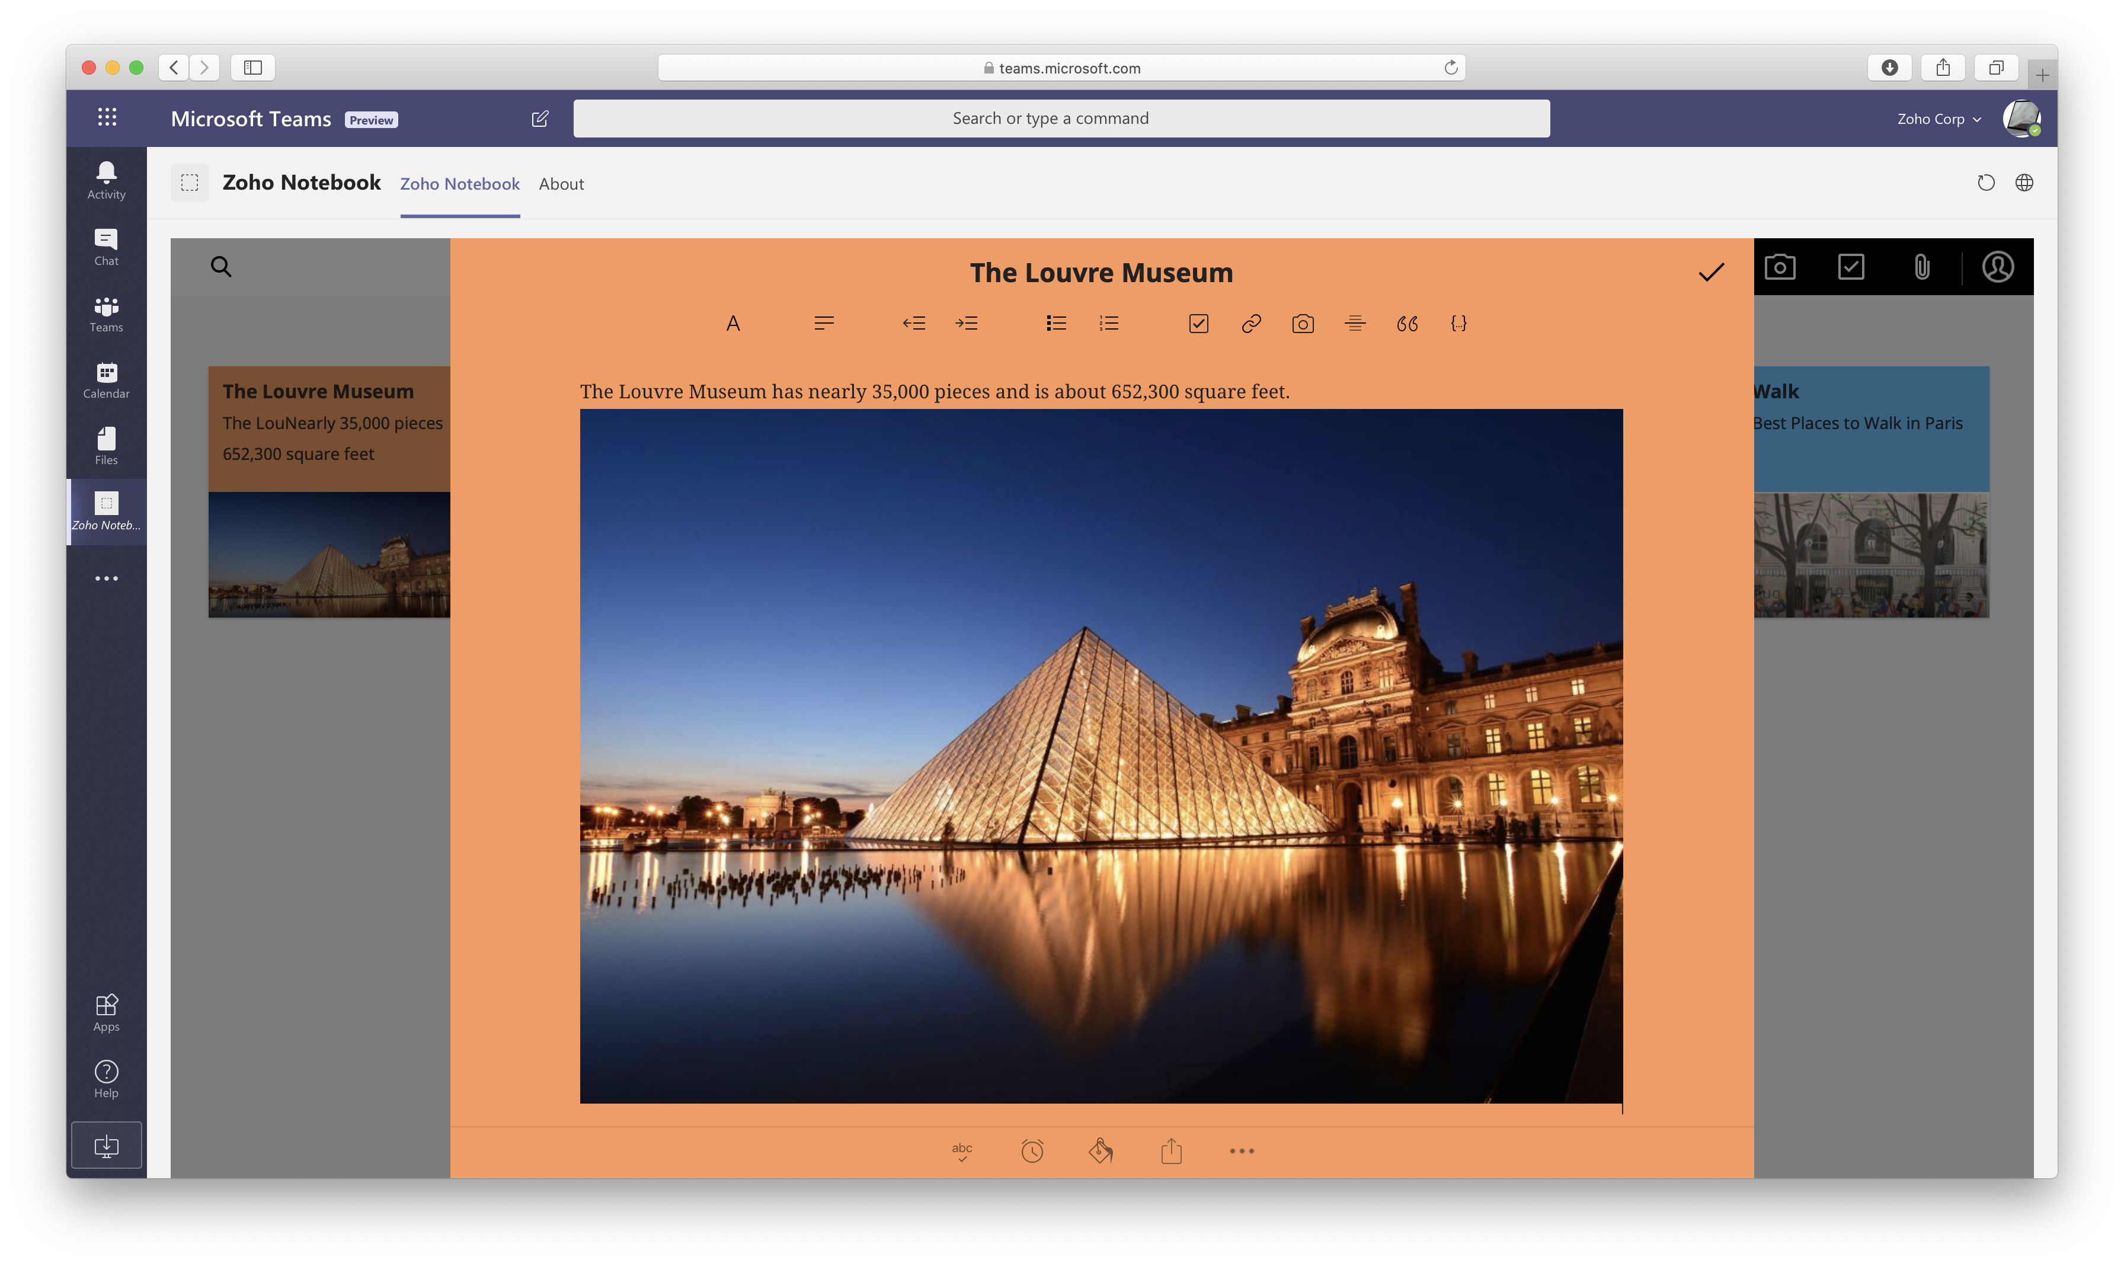The image size is (2124, 1266).
Task: Open more options (three dots) below the note
Action: coord(1241,1151)
